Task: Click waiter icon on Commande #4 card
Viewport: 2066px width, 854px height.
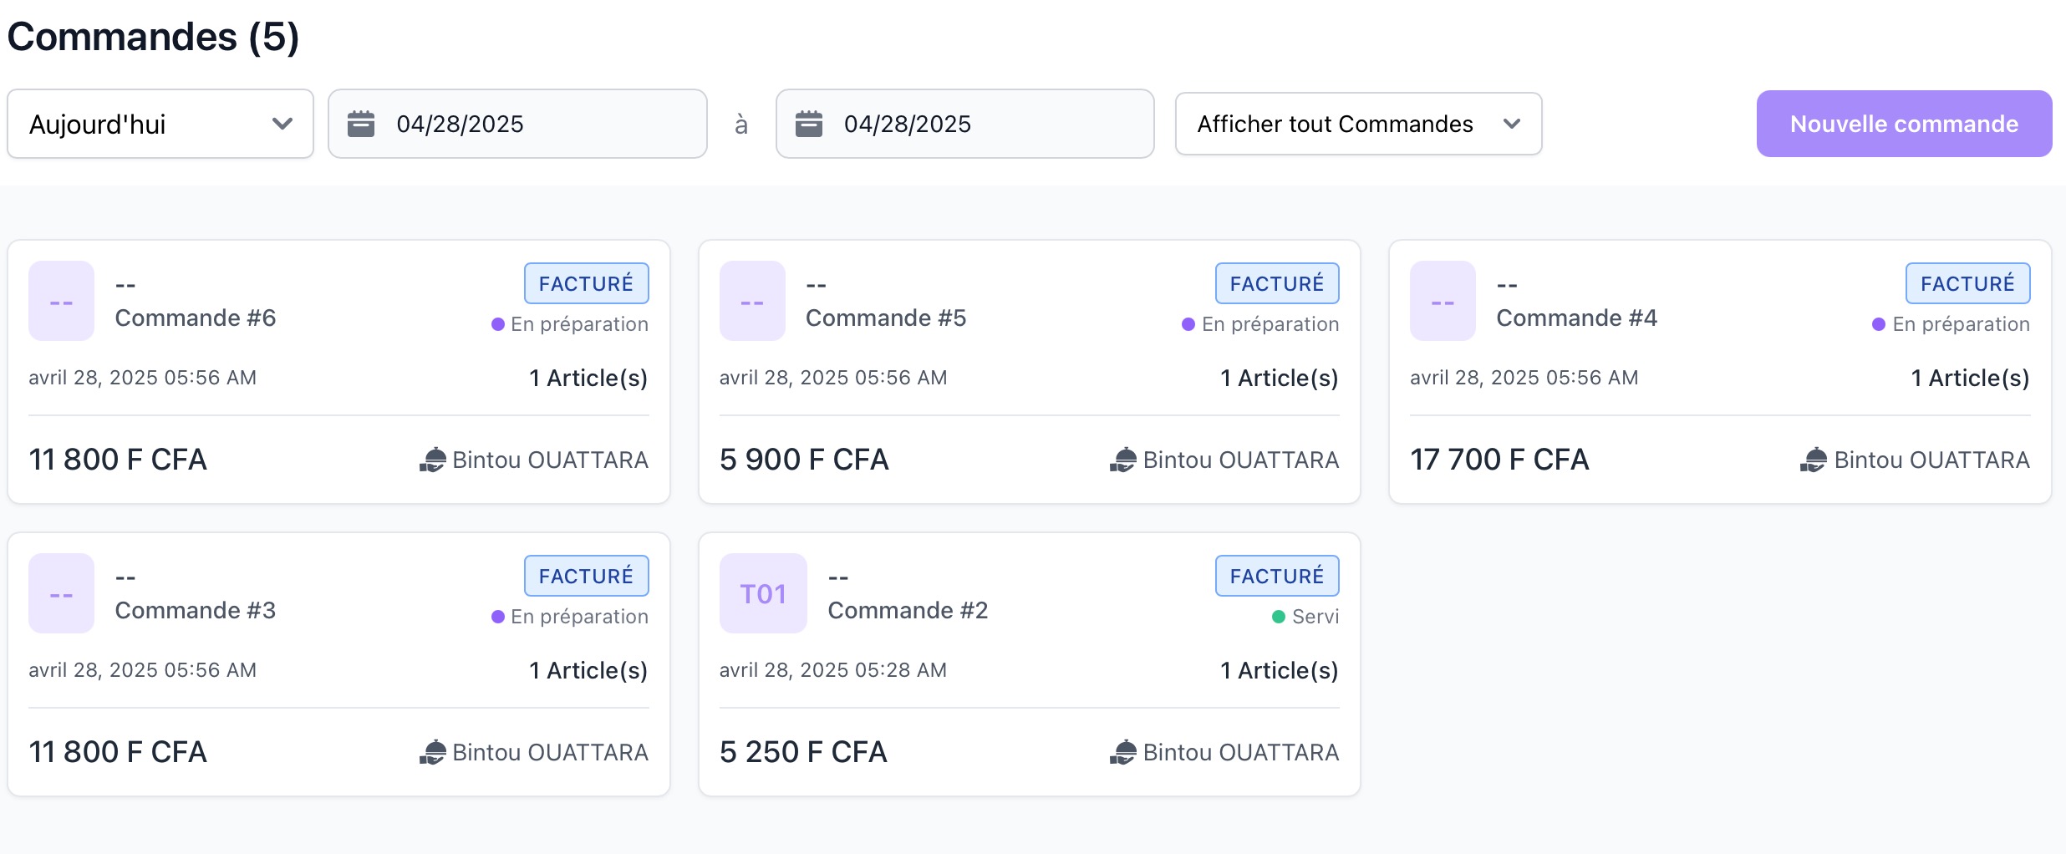Action: [1814, 460]
